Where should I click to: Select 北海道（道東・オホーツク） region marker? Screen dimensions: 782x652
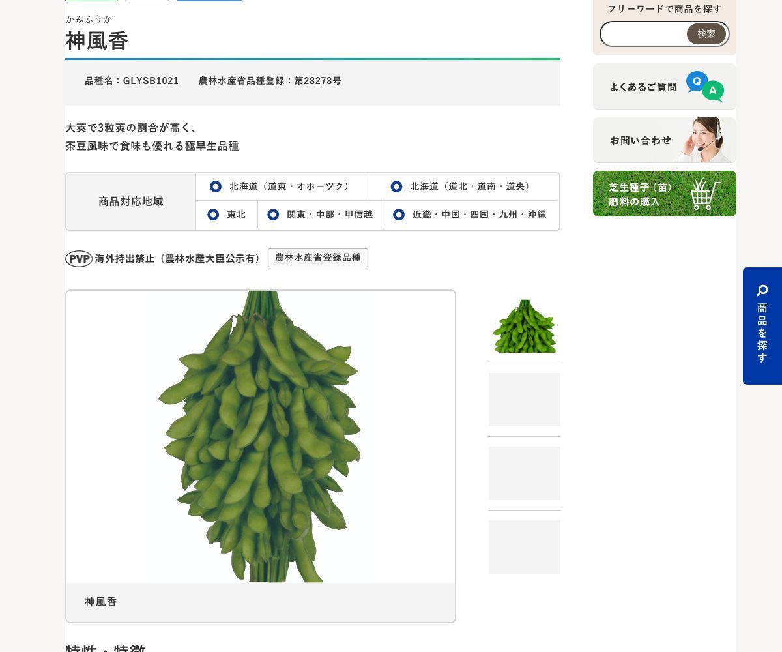pos(216,186)
